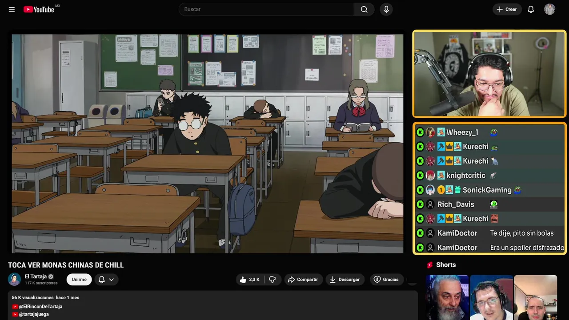Viewport: 569px width, 320px height.
Task: Click 'Te dije, pito sin bolas' message
Action: pos(522,233)
